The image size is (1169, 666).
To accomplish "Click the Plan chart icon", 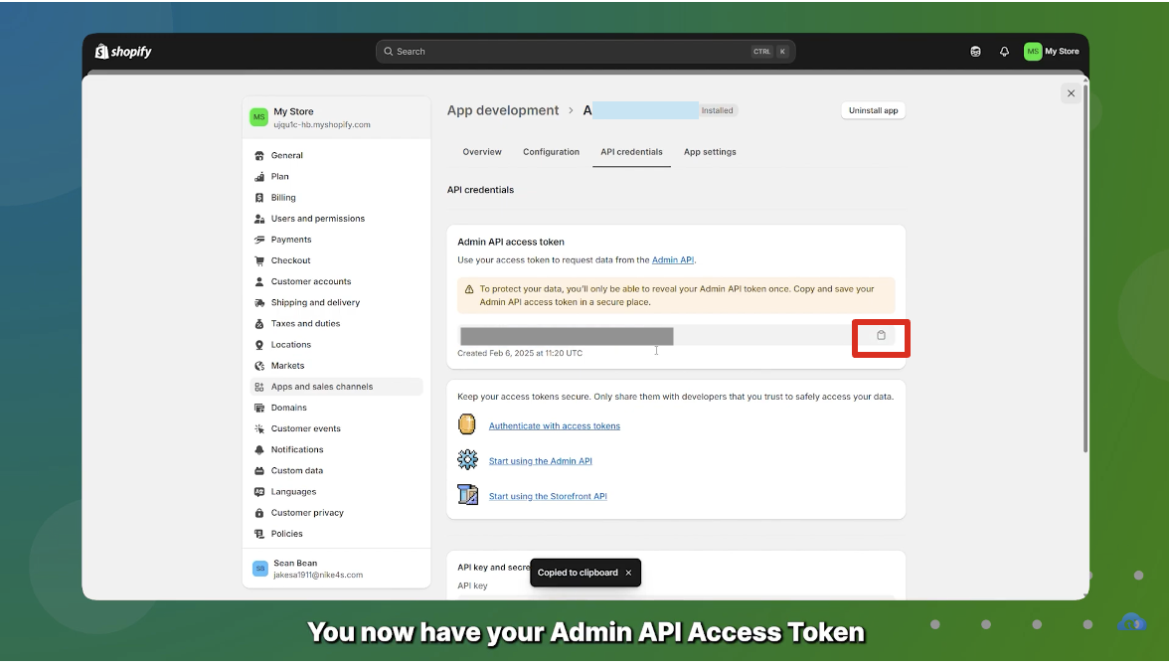I will [x=259, y=176].
